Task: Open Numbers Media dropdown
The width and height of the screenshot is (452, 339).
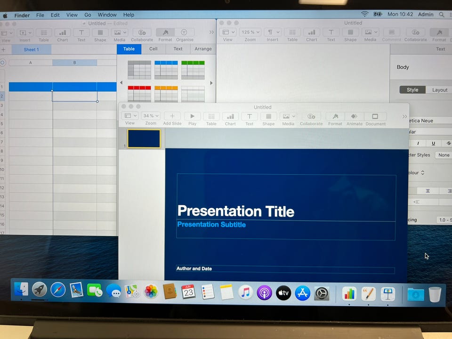Action: pos(119,32)
